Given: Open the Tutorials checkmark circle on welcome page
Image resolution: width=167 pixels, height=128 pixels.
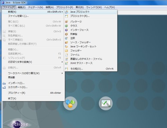Looking at the screenshot, I should click(106, 103).
